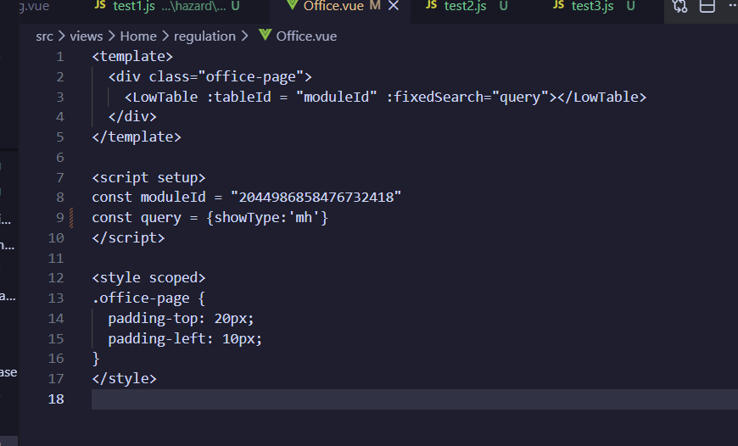
Task: Click the "LowTable" opening tag name
Action: click(165, 97)
